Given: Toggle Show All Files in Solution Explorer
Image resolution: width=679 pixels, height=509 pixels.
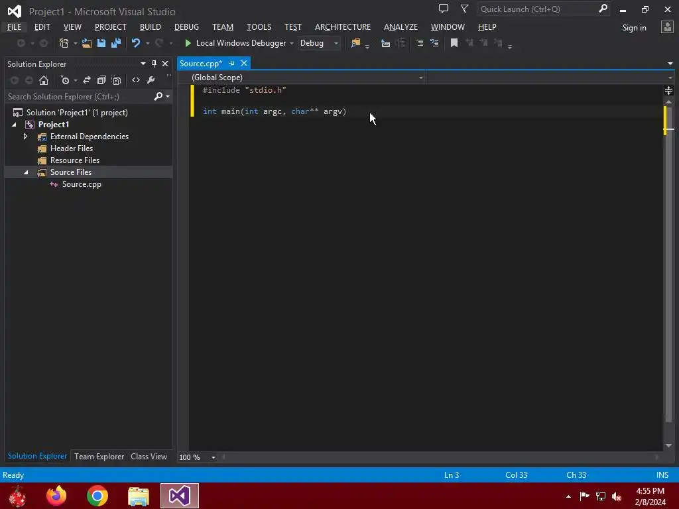Looking at the screenshot, I should (116, 80).
